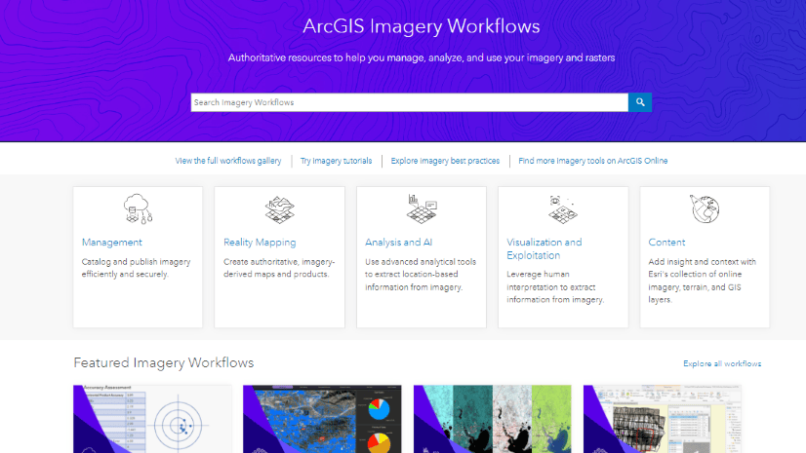
Task: Open the flight-lines software screenshot thumbnail
Action: [x=663, y=419]
